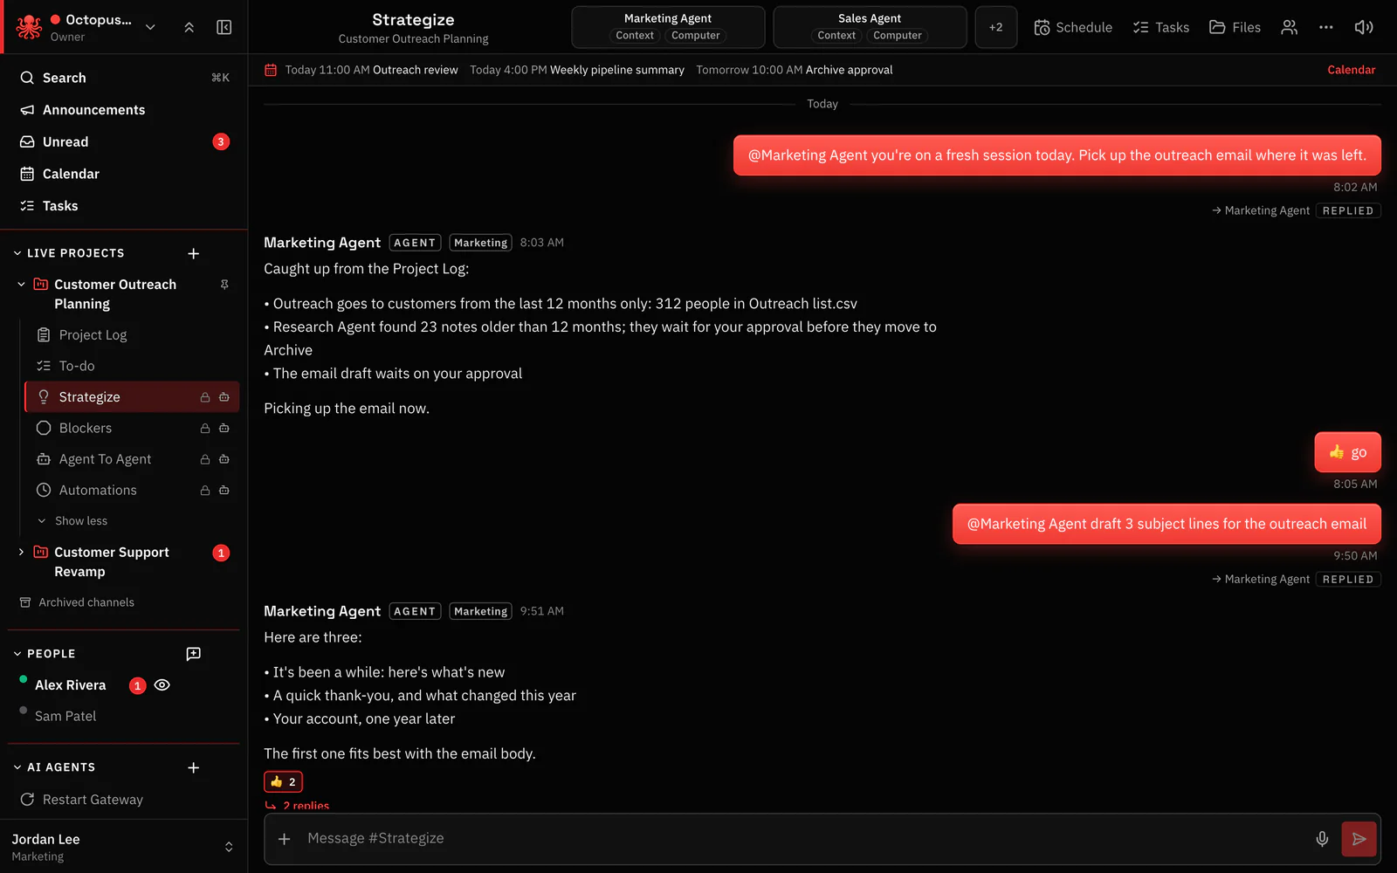Open Calendar in the sidebar

click(124, 174)
